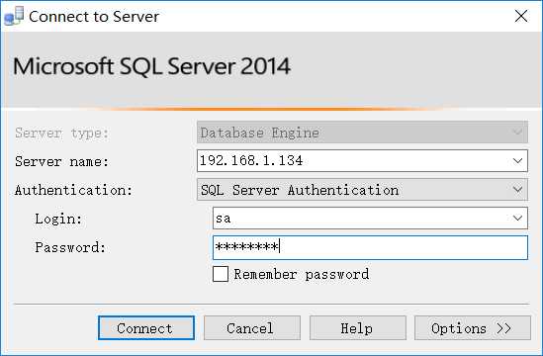
Task: Expand the Server name dropdown arrow
Action: pyautogui.click(x=517, y=160)
